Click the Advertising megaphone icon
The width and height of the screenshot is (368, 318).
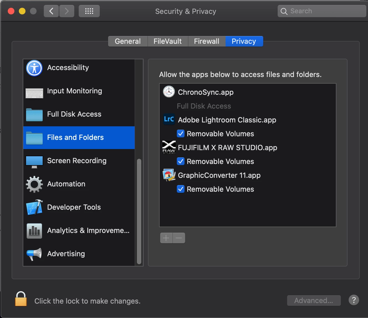(34, 254)
